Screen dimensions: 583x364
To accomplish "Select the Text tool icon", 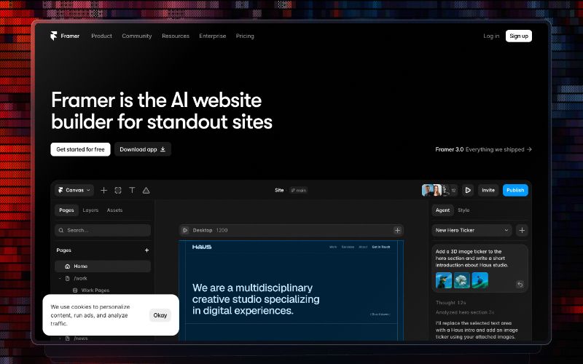I will [132, 190].
